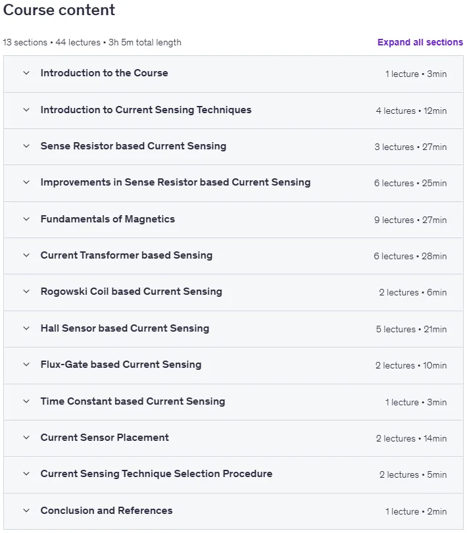Open chevron for Sense Resistor based Current Sensing

[x=26, y=146]
